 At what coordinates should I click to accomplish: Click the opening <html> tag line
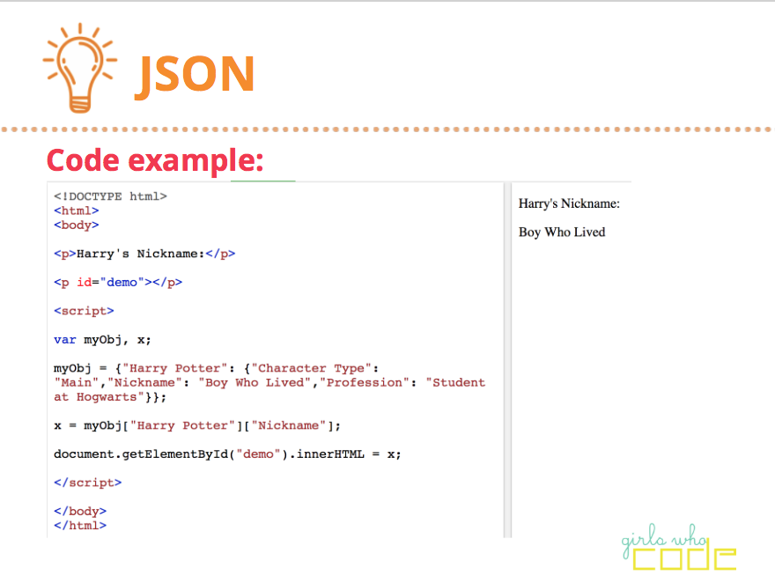click(76, 211)
